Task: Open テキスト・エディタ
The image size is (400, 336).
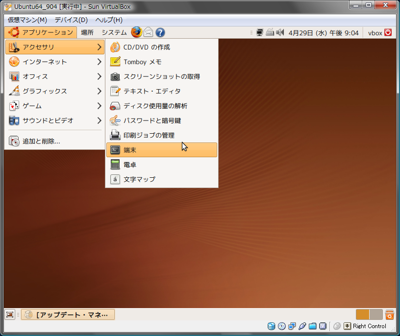Action: 162,91
